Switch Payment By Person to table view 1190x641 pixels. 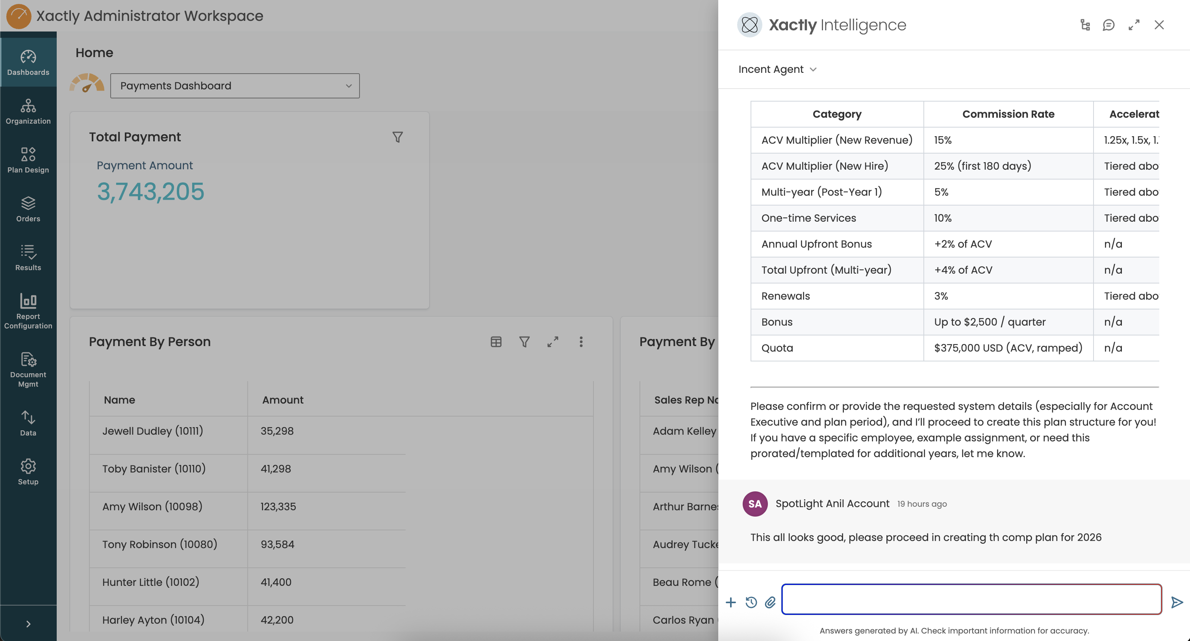pos(496,342)
